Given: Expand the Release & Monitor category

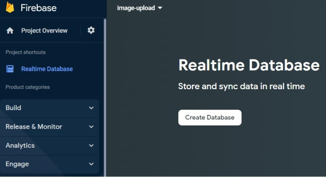Looking at the screenshot, I should point(49,127).
